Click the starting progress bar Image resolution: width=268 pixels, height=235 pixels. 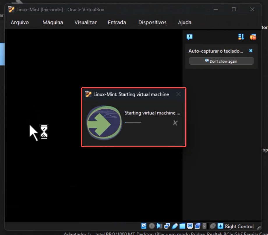[x=133, y=123]
